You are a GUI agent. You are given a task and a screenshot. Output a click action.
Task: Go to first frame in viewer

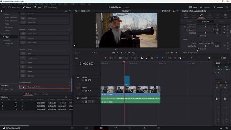113,53
